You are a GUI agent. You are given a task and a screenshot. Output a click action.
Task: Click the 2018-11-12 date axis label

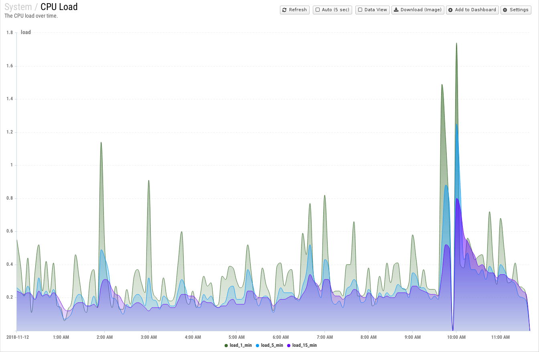[x=18, y=338]
